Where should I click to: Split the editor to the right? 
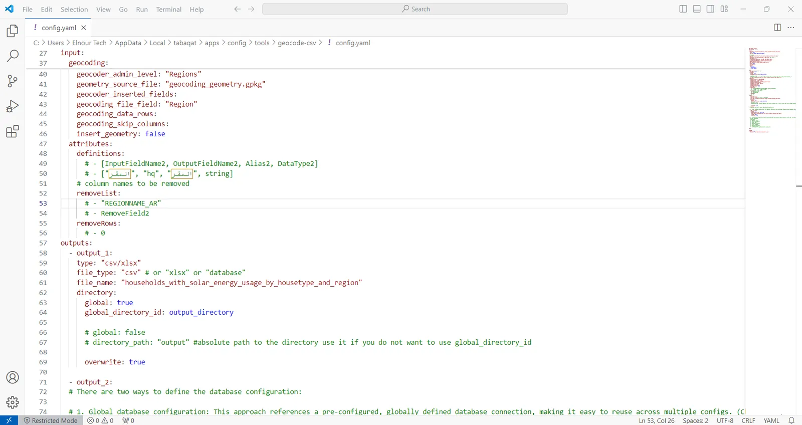coord(777,28)
